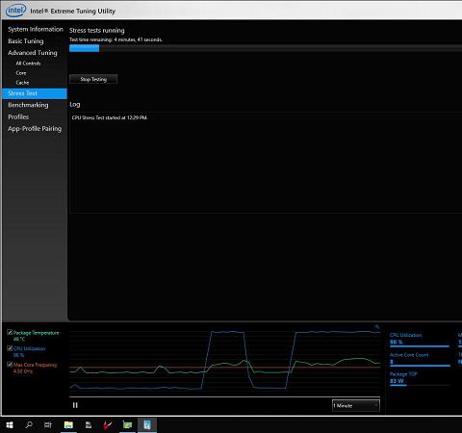462x433 pixels.
Task: Open the Profiles section
Action: 18,116
